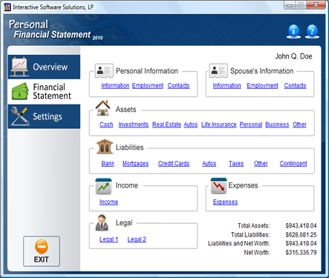Viewport: 329px width, 278px height.
Task: Open the Bank liabilities link
Action: click(x=108, y=163)
